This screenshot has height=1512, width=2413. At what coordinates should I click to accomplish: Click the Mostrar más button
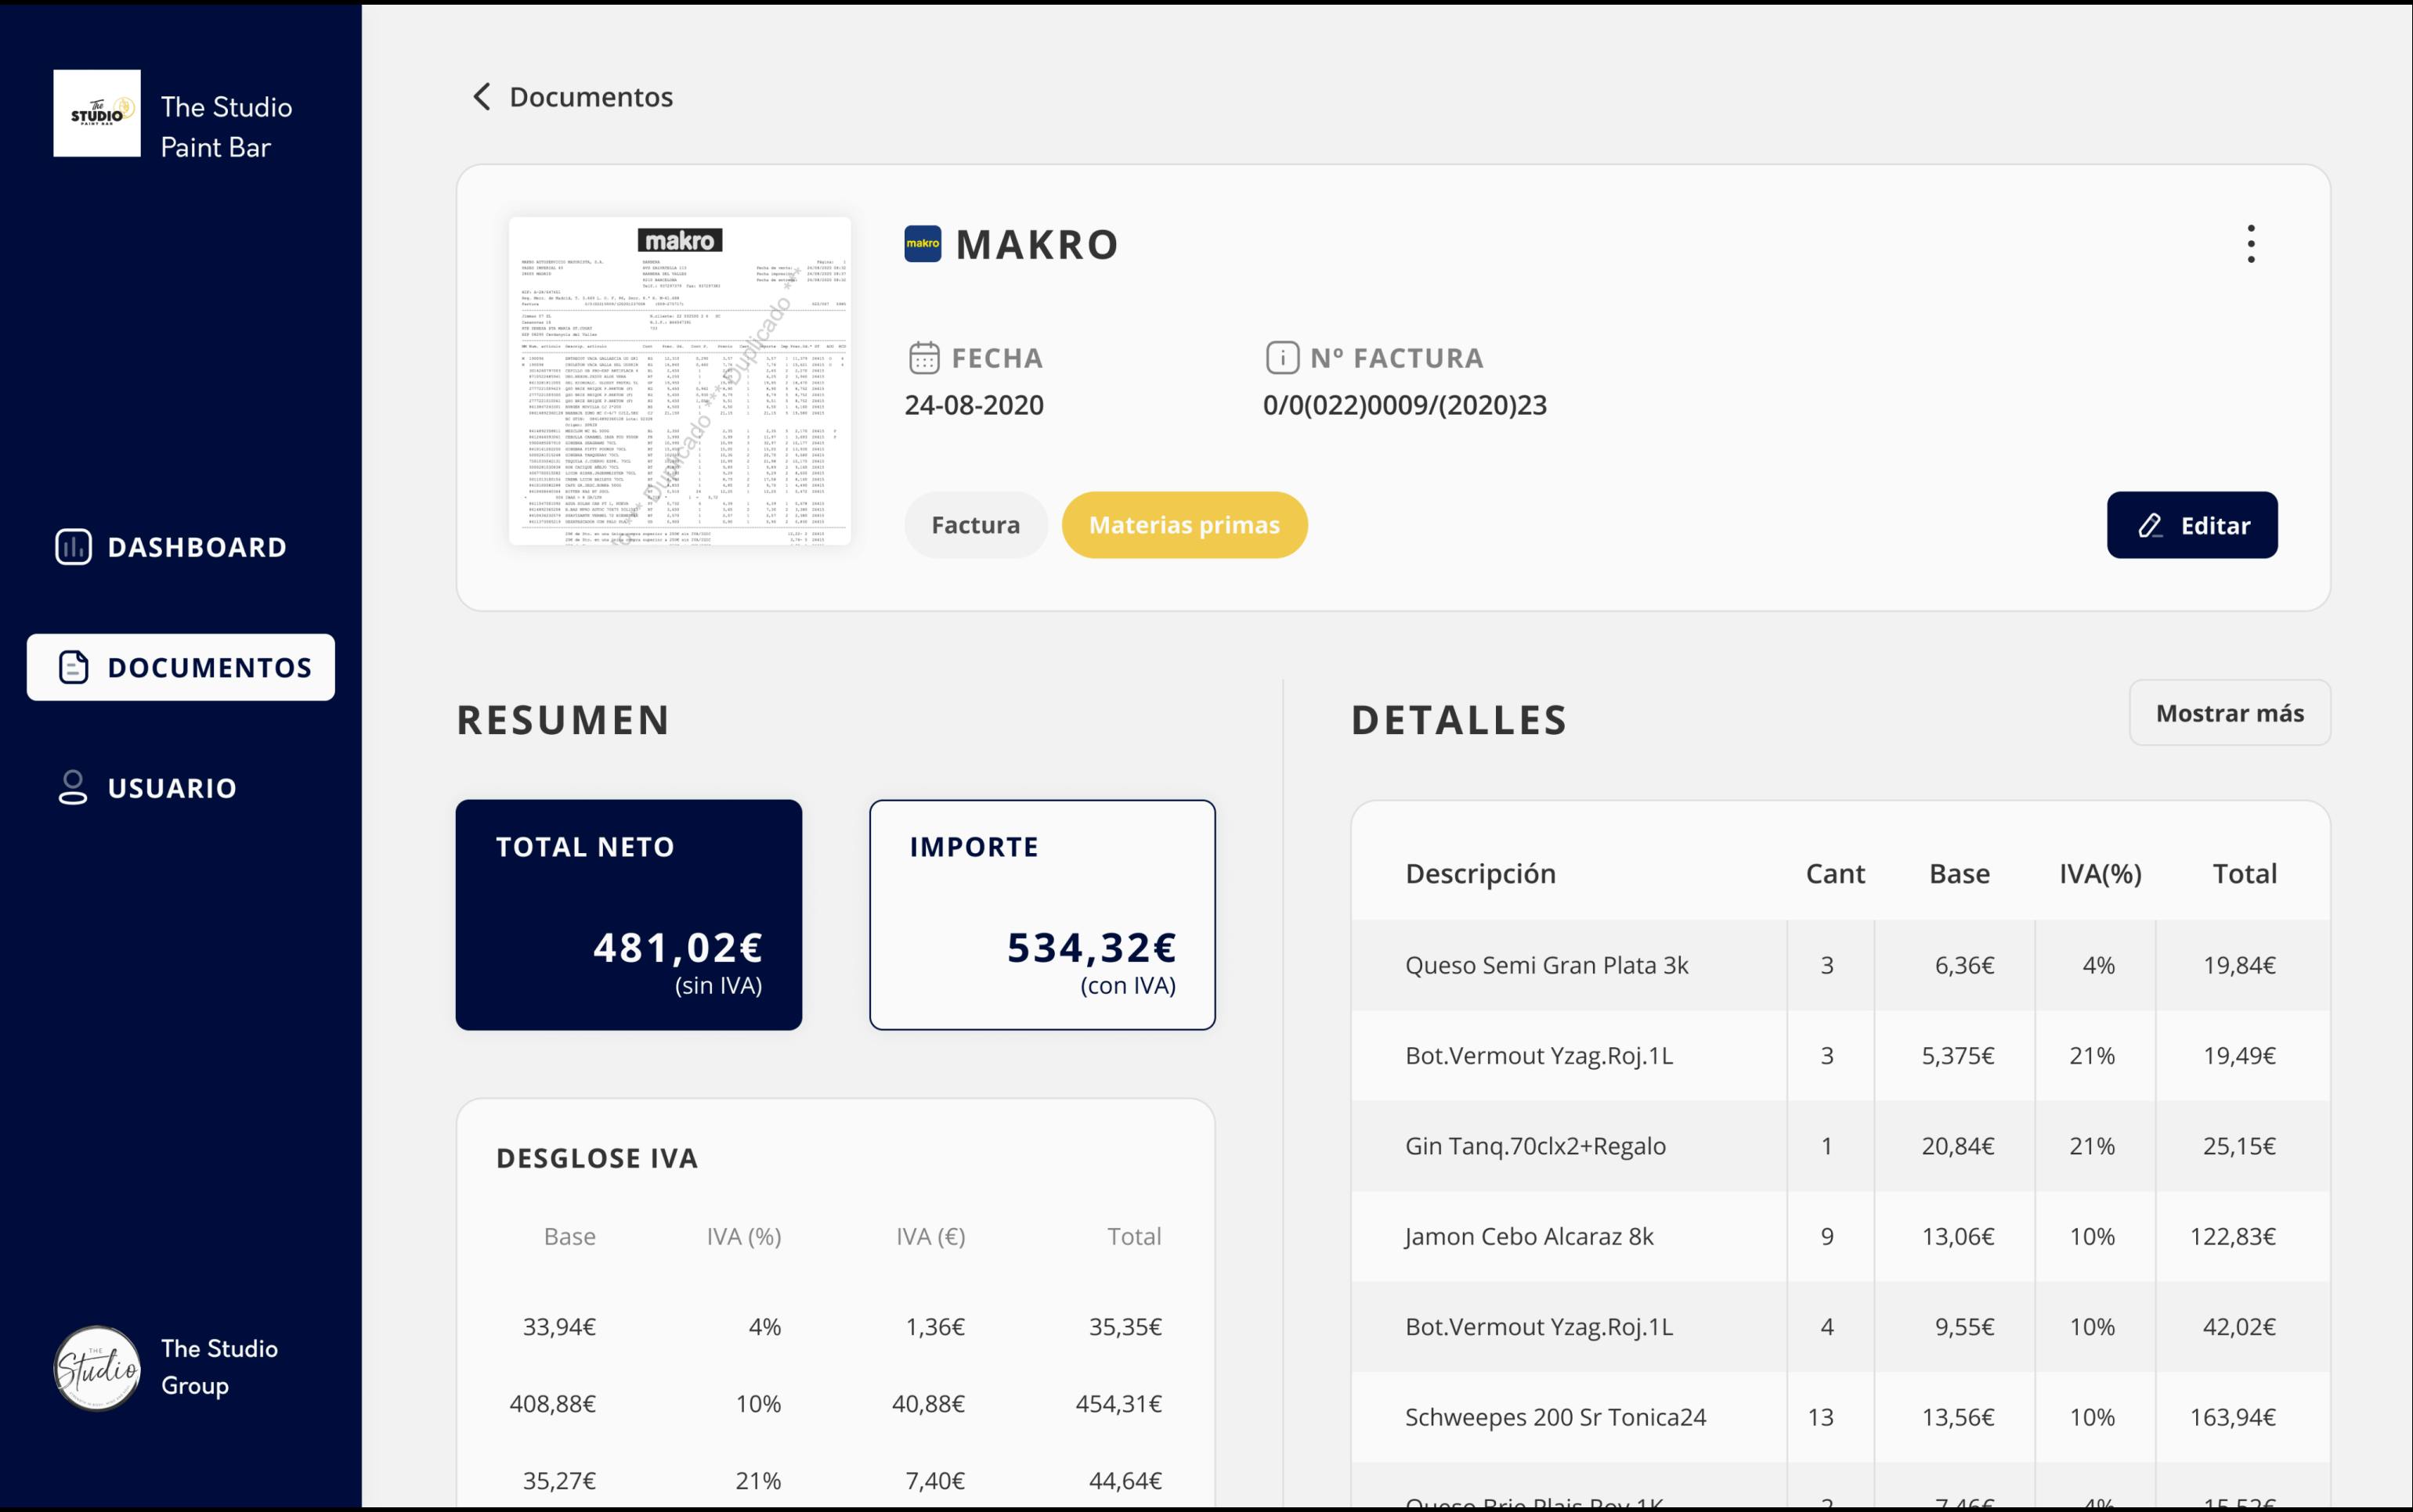(x=2230, y=713)
